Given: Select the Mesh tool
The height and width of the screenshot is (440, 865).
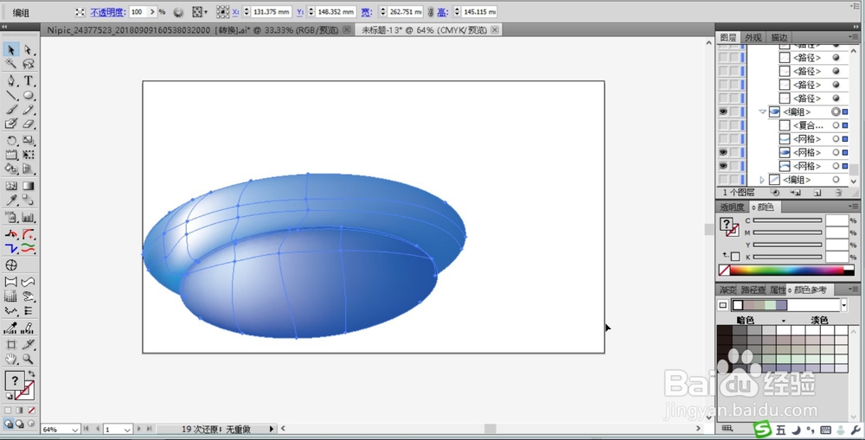Looking at the screenshot, I should [x=11, y=186].
